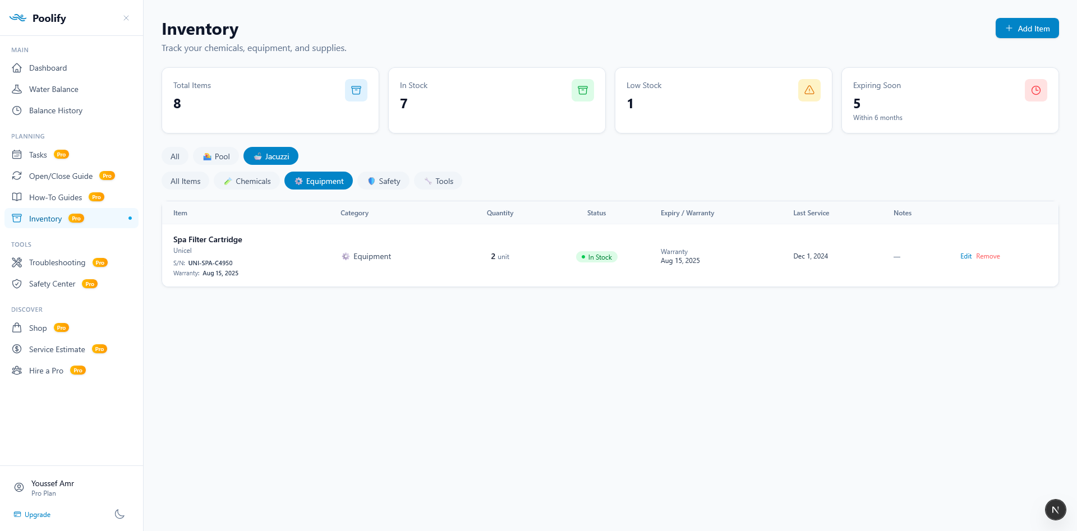The height and width of the screenshot is (531, 1077).
Task: Click the Dashboard home icon
Action: 17,68
